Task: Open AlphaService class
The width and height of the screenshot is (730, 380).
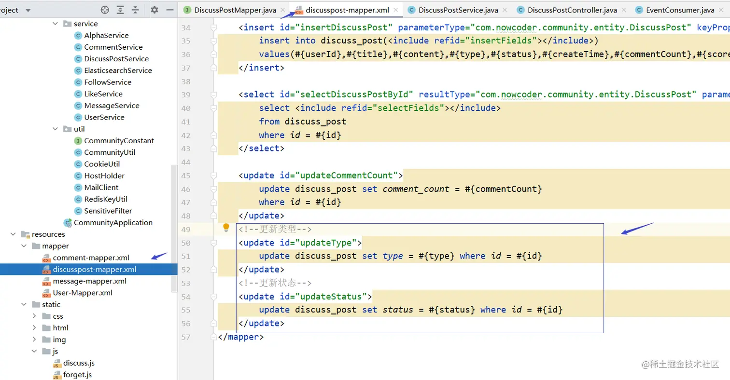Action: (x=106, y=35)
